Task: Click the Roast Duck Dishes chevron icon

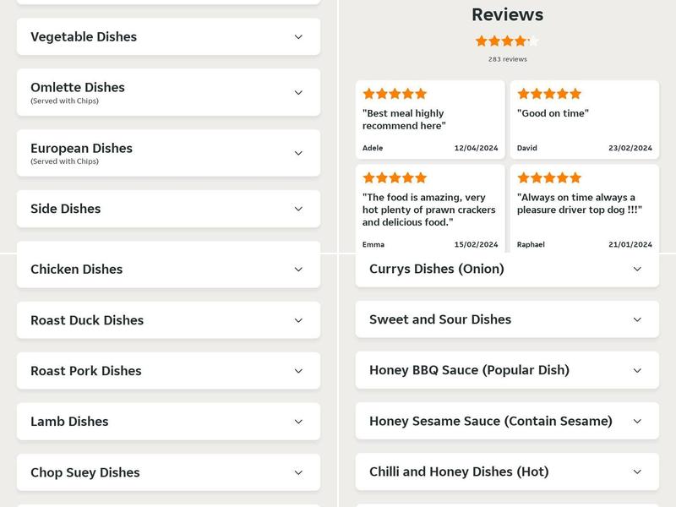Action: pyautogui.click(x=298, y=320)
